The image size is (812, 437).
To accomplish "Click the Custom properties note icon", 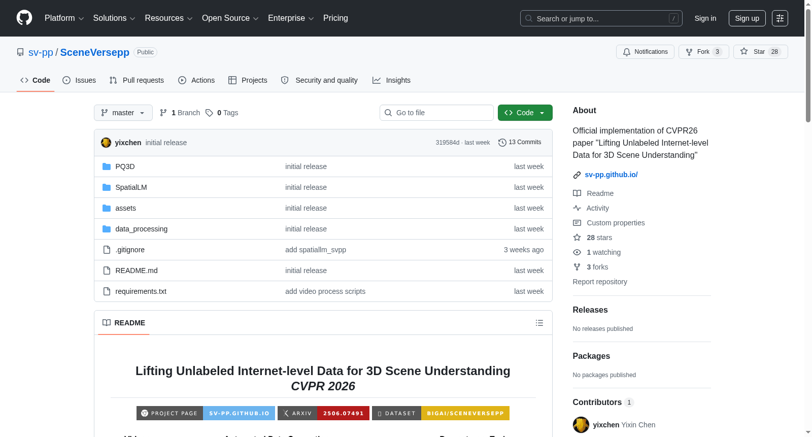I will click(x=577, y=223).
